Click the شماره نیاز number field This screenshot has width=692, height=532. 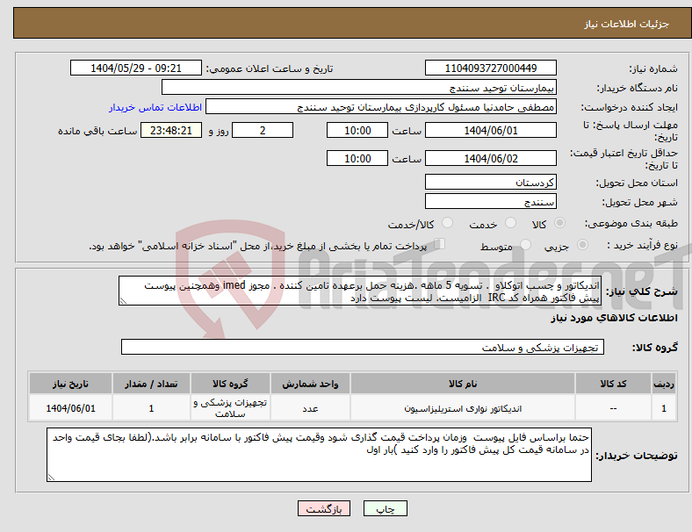click(x=490, y=68)
